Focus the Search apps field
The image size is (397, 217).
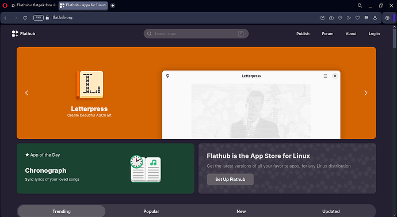coord(196,34)
